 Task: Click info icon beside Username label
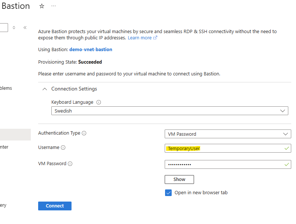pyautogui.click(x=63, y=147)
